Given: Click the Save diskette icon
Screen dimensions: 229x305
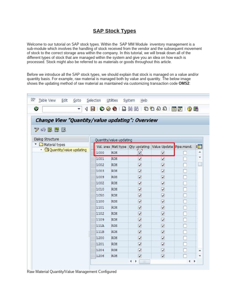Looking at the screenshot, I should (x=93, y=109).
